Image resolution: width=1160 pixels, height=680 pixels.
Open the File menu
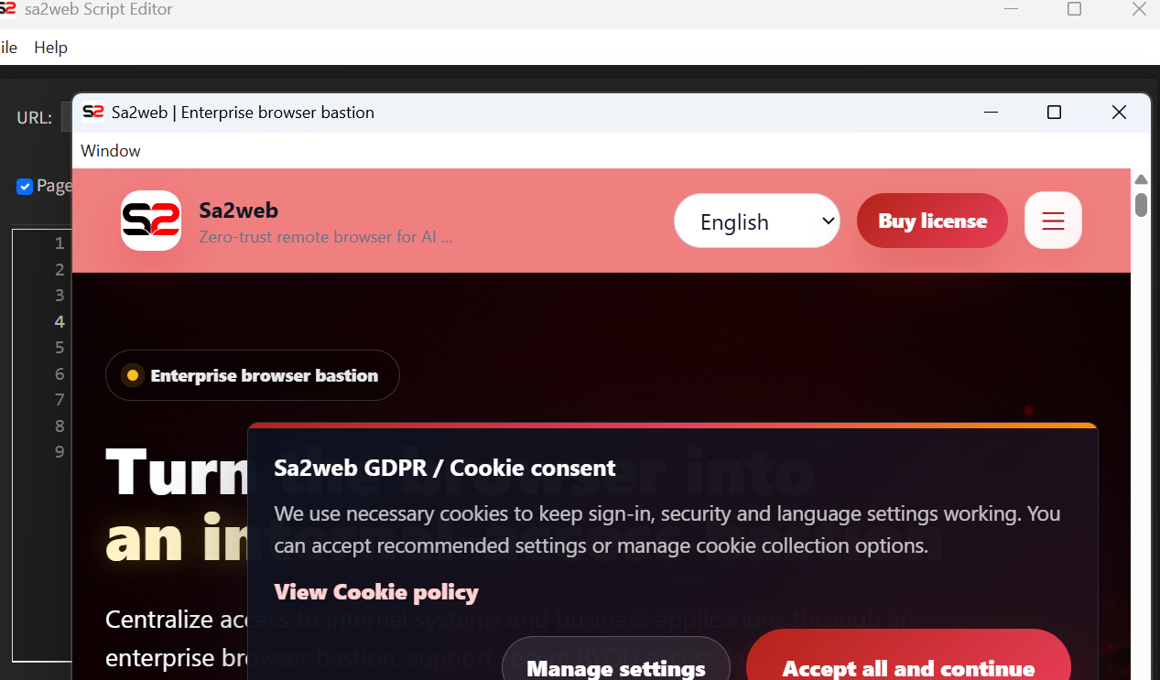[x=8, y=48]
